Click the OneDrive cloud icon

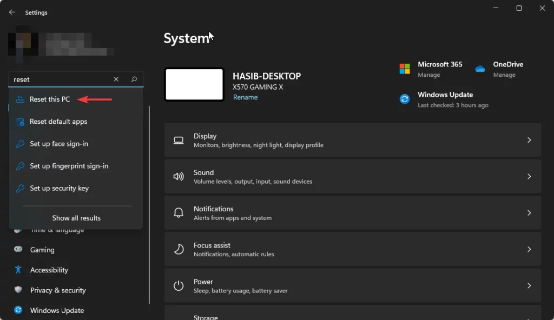479,69
